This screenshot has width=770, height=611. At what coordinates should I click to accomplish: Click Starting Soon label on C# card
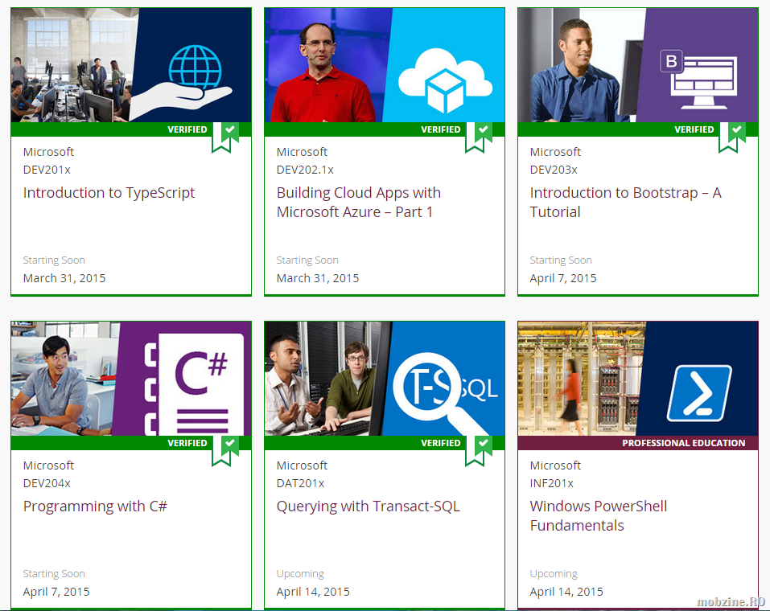[x=54, y=574]
